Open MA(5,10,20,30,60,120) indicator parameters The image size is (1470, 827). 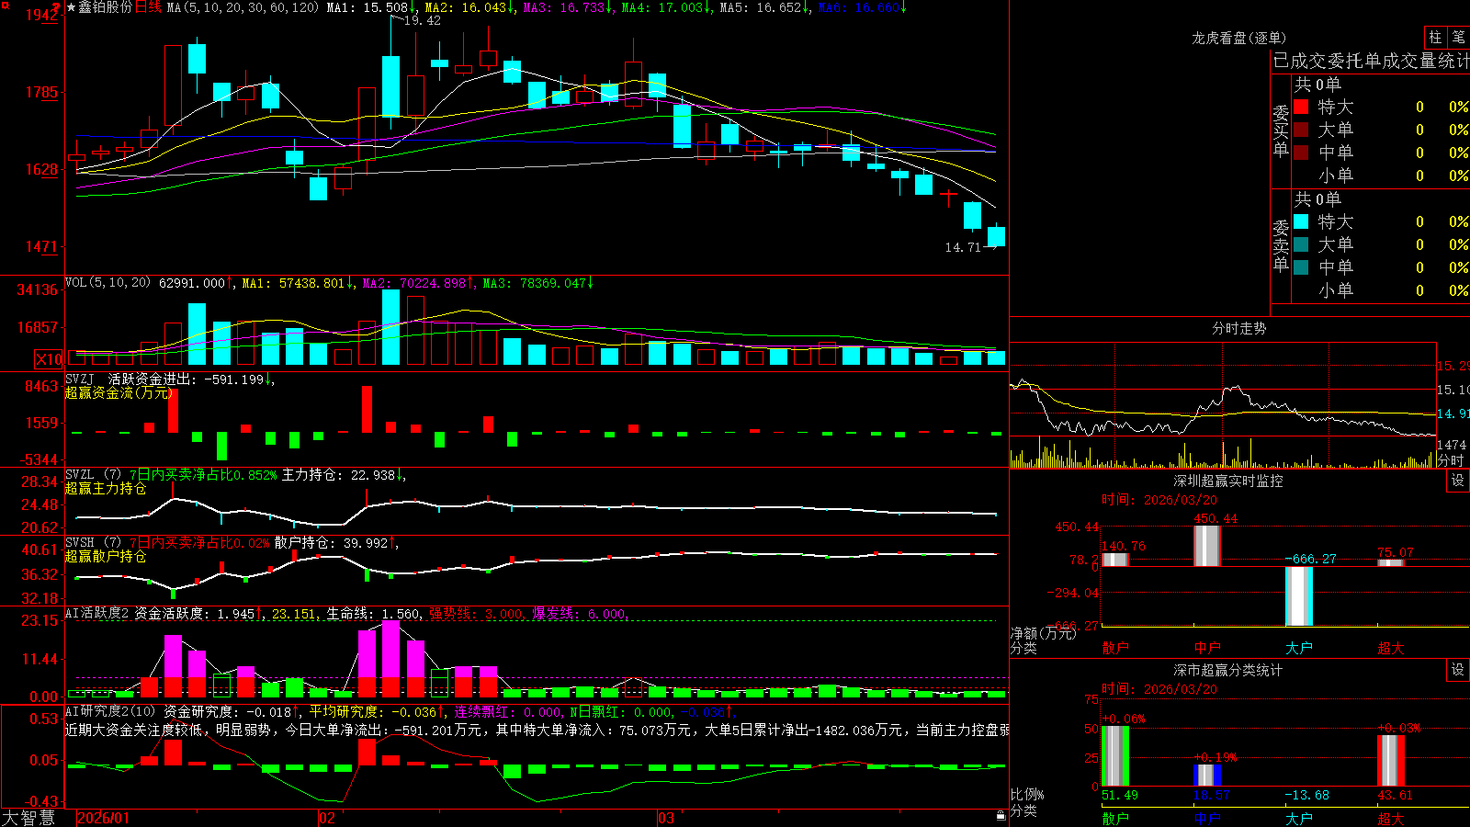243,7
